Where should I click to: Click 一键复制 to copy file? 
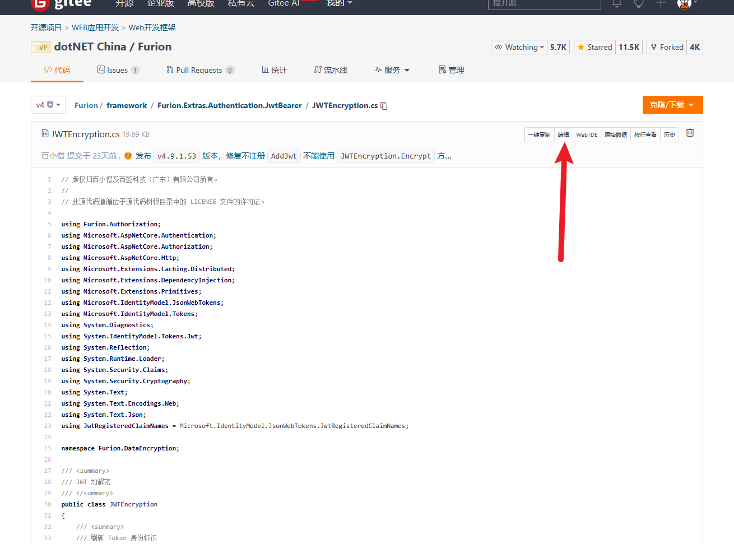(x=539, y=134)
